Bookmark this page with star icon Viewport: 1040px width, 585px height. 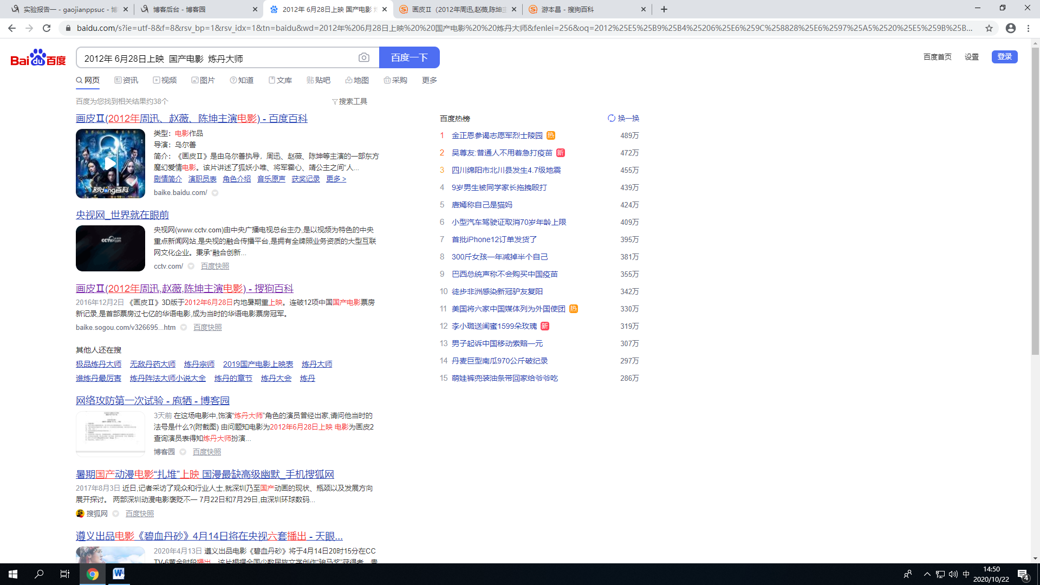[x=989, y=28]
